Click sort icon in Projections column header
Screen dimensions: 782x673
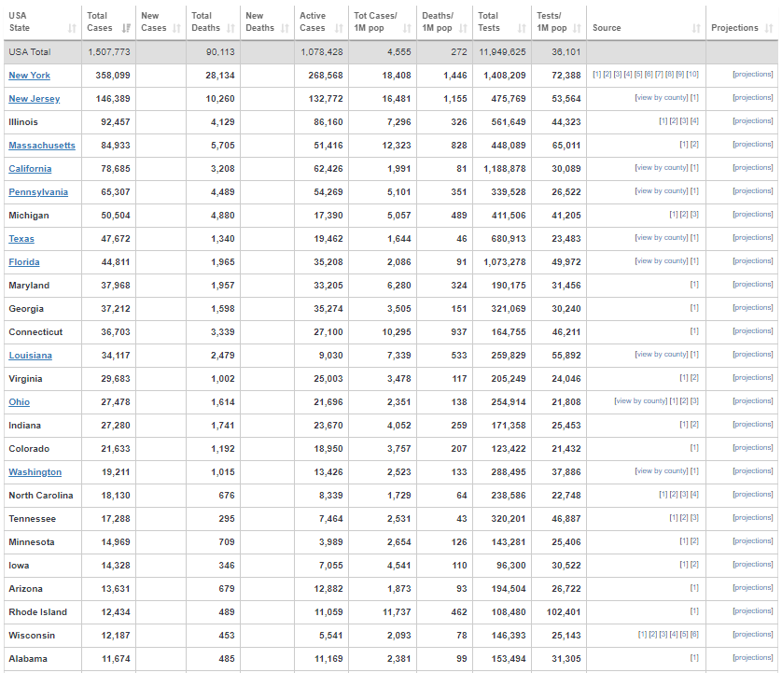[x=769, y=28]
